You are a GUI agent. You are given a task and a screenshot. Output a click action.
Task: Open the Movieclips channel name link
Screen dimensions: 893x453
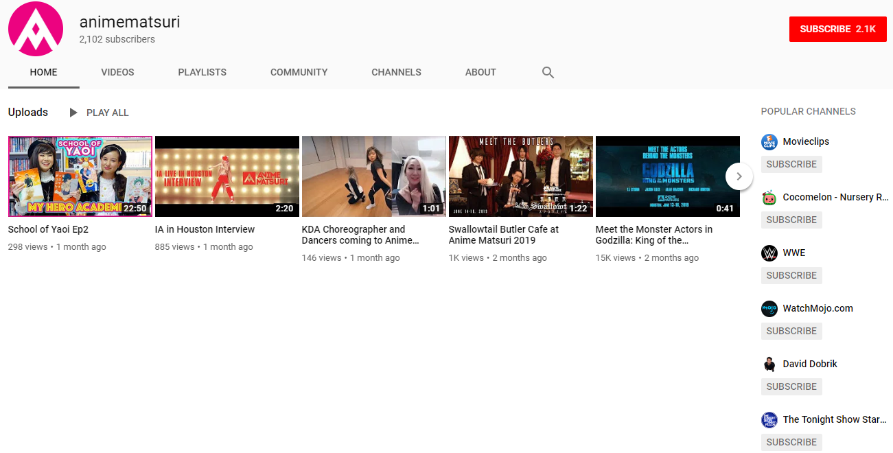tap(806, 142)
